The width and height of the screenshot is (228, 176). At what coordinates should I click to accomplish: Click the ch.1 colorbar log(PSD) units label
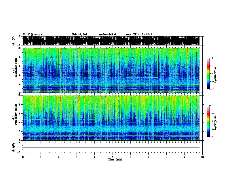pyautogui.click(x=215, y=75)
